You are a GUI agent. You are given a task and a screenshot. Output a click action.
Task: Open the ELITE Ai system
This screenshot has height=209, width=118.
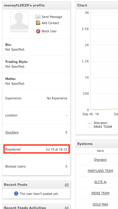tap(100, 182)
